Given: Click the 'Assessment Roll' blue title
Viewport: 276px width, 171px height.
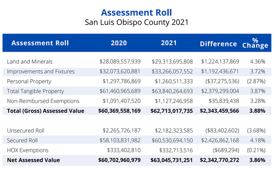Looking at the screenshot, I should point(136,12).
